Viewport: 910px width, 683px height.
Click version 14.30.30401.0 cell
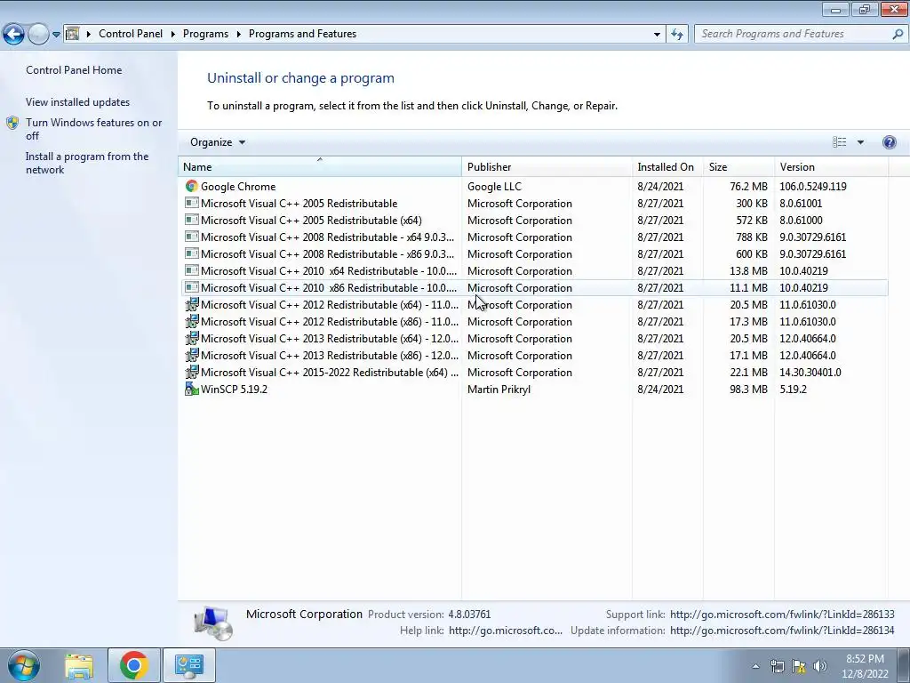[x=810, y=373]
